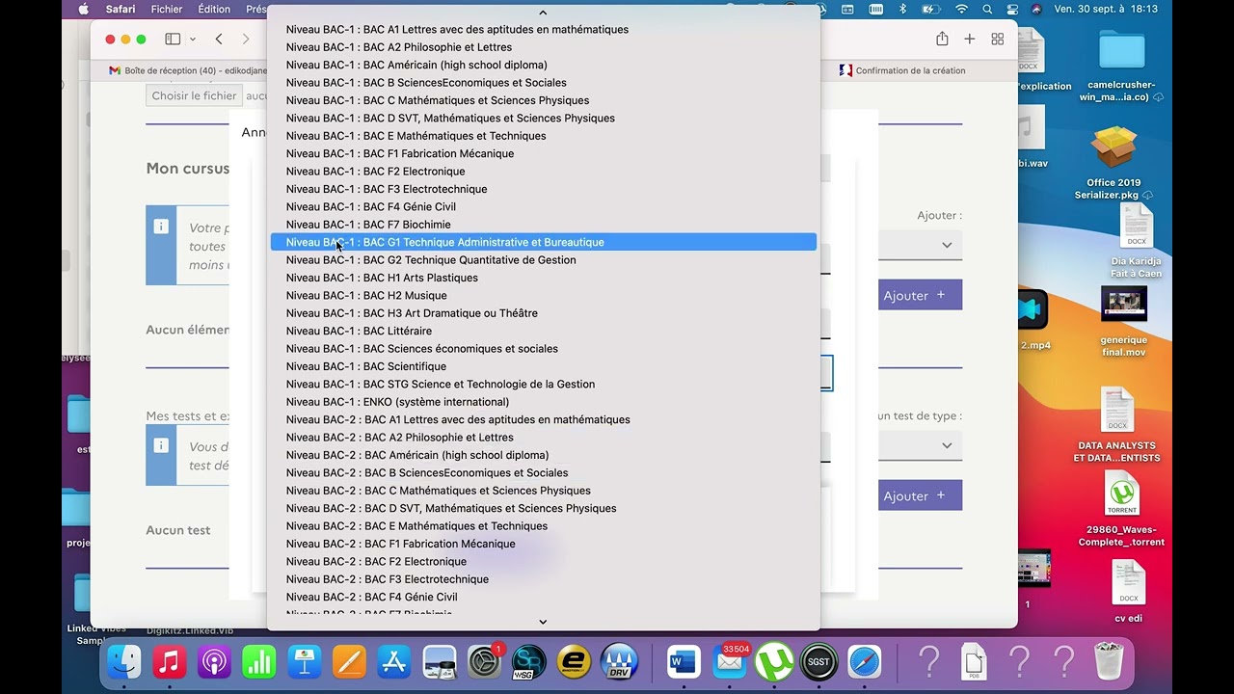The height and width of the screenshot is (694, 1234).
Task: Click Safari's Share toolbar icon
Action: coord(942,39)
